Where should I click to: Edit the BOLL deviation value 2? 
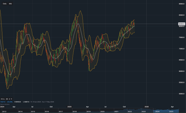pos(9,99)
